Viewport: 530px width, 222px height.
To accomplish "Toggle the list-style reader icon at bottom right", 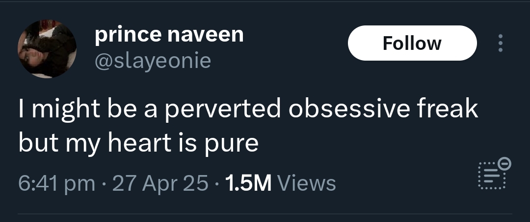I will click(493, 174).
